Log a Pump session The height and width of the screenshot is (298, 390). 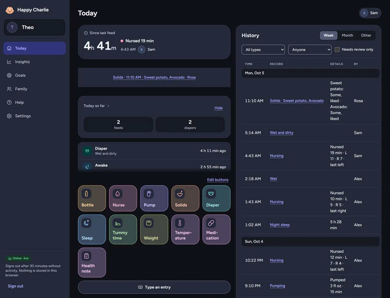pos(154,198)
